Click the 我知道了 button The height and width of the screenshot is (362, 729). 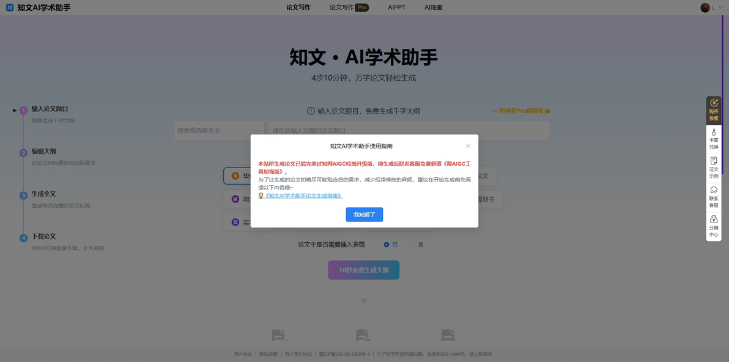pos(364,215)
